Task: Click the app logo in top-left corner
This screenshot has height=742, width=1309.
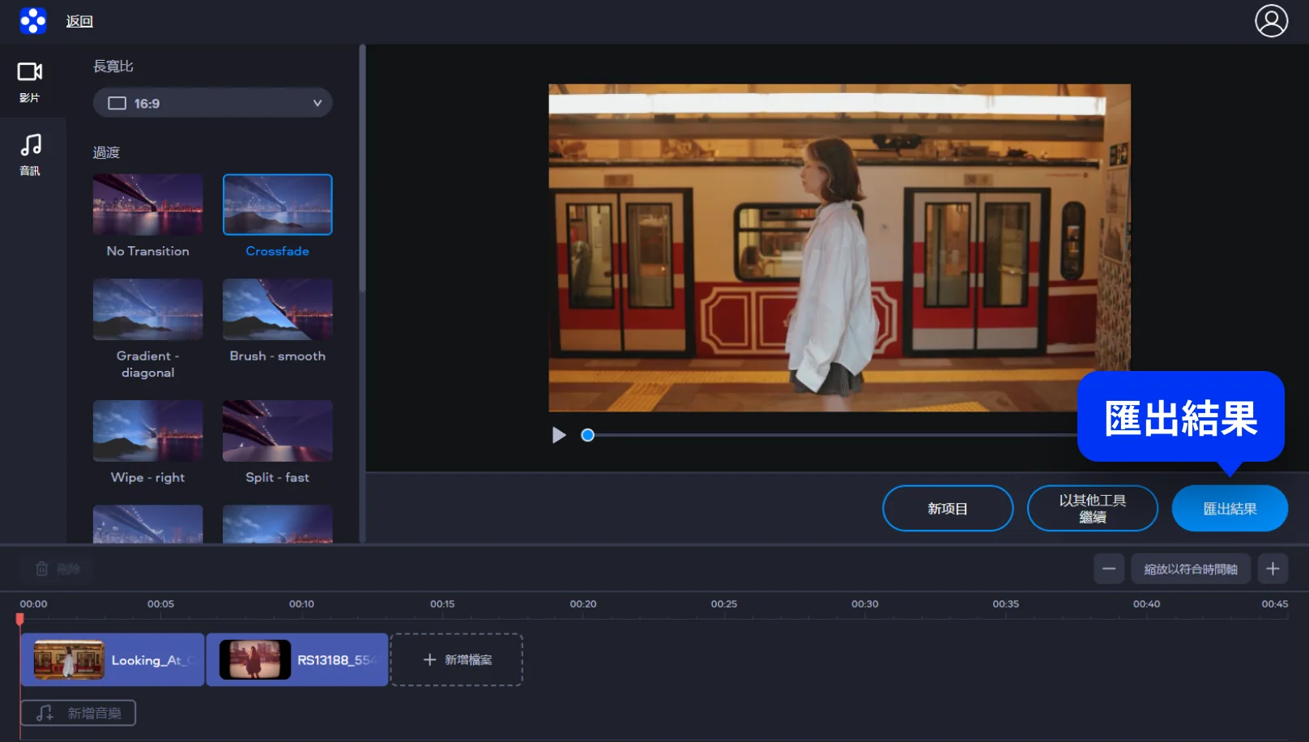Action: (33, 21)
